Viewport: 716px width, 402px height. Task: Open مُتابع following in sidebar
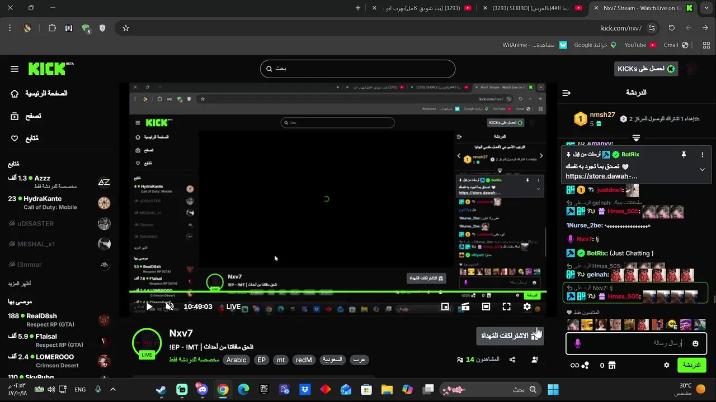[25, 138]
